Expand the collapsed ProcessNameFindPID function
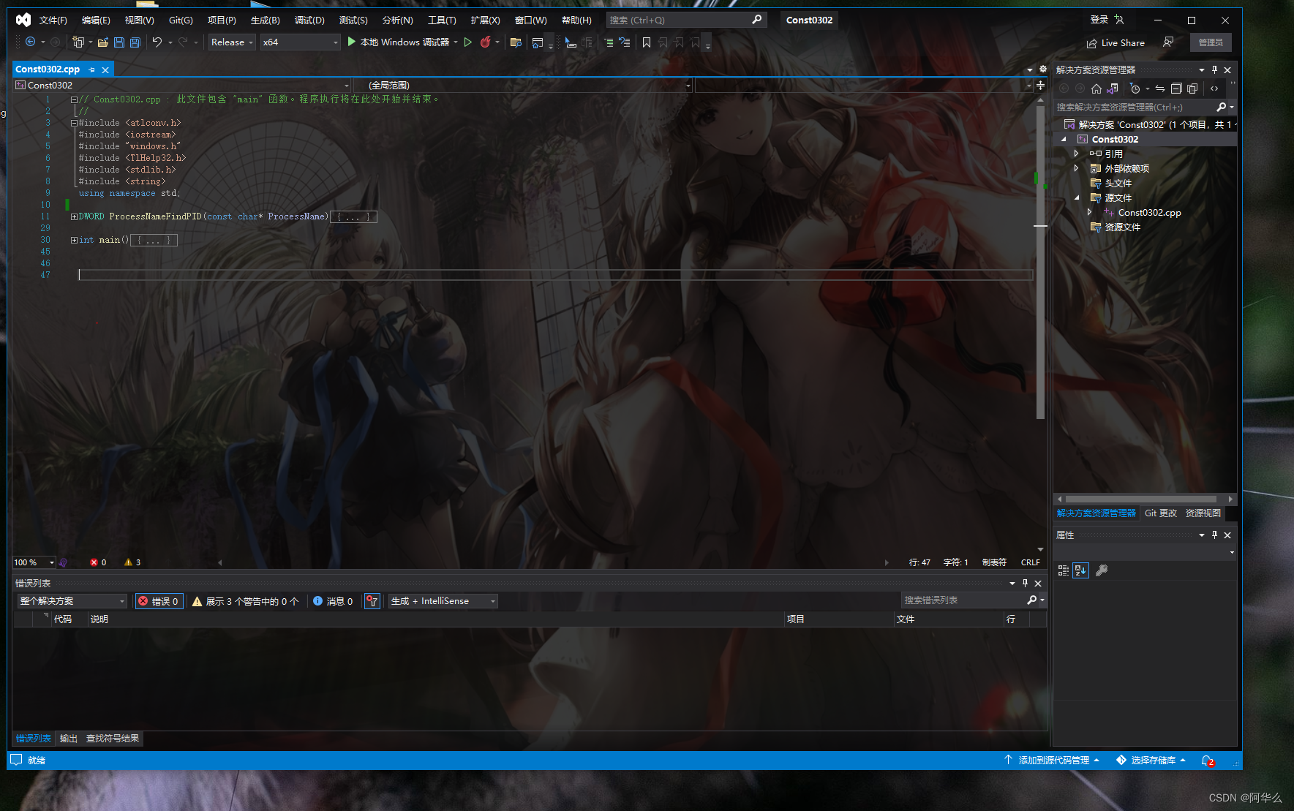1294x811 pixels. [74, 216]
